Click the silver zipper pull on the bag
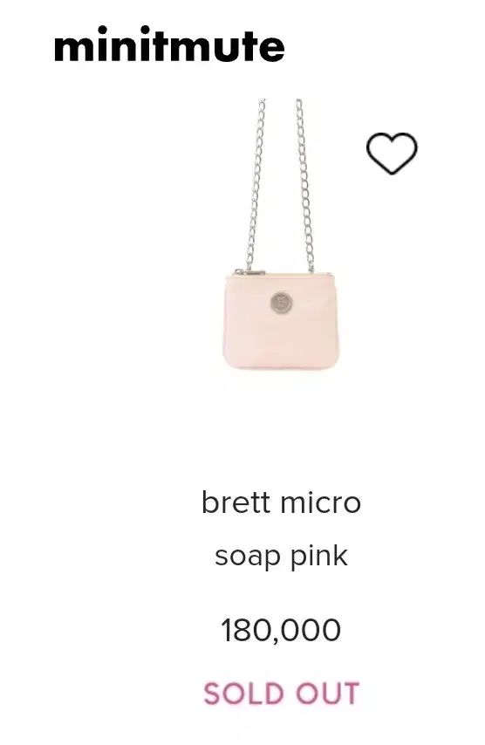This screenshot has width=485, height=745. pyautogui.click(x=249, y=272)
